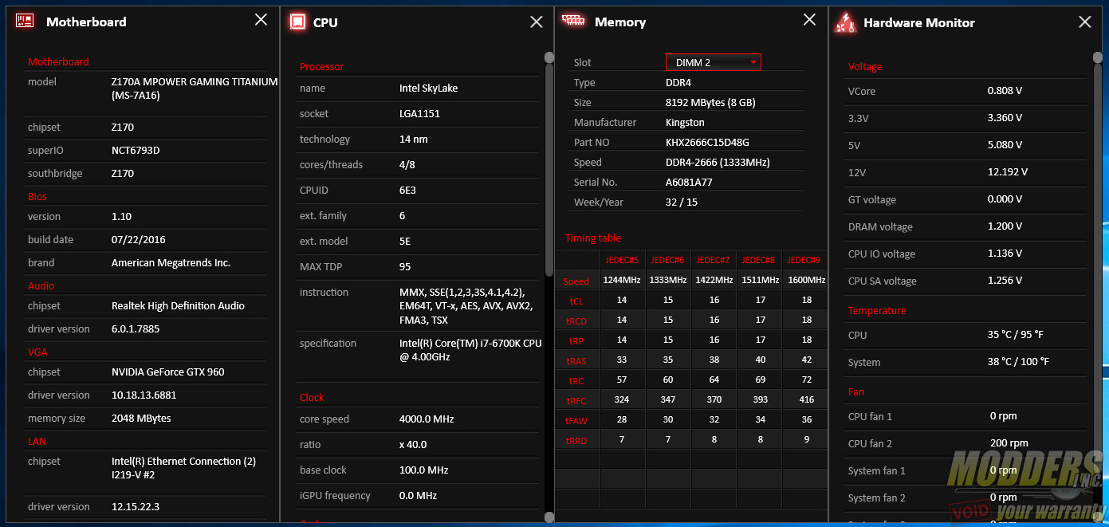
Task: Click the 12V reading 12.192 V
Action: pos(1008,171)
